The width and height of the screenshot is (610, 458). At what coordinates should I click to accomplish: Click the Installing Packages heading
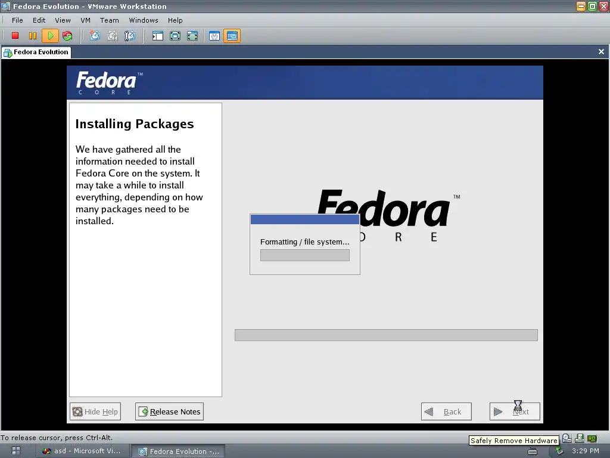135,124
